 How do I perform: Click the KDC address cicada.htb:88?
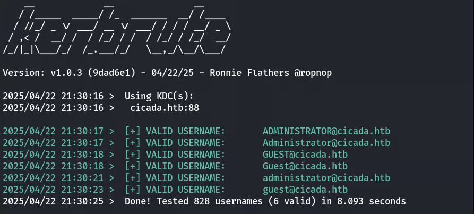165,107
